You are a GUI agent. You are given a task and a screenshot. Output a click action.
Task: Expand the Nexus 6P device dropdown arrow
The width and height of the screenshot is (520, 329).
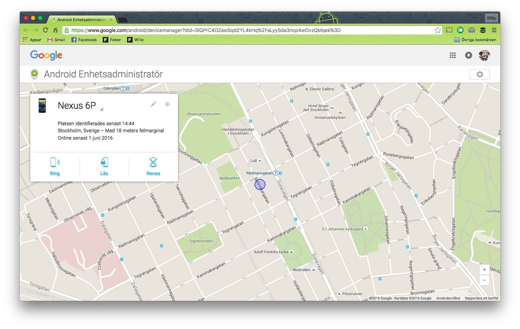(x=101, y=109)
